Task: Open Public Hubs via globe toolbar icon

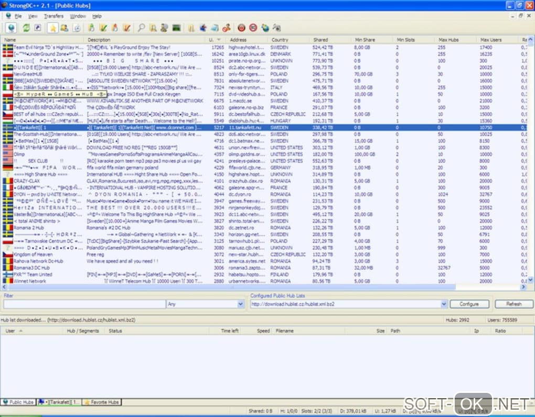Action: [x=11, y=28]
